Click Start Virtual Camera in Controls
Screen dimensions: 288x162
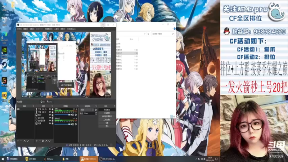coord(107,116)
